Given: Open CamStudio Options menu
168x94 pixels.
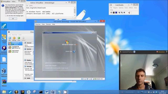Looking at the screenshot, I should 121,8.
